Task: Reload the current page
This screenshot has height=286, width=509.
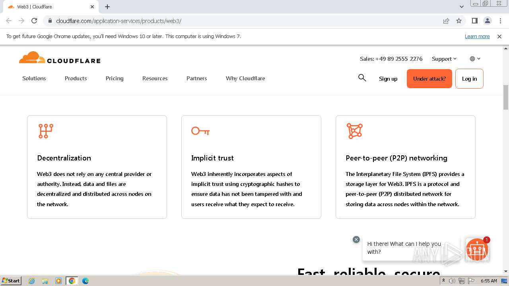Action: 34,21
